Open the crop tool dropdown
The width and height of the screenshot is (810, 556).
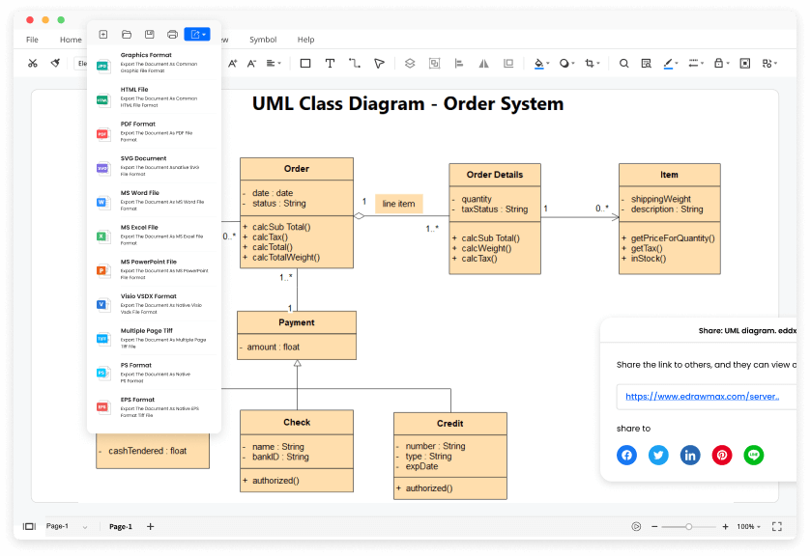(592, 64)
